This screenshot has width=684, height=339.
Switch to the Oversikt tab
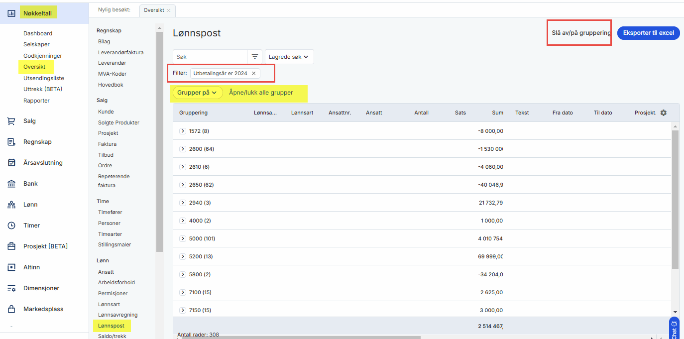pos(154,10)
